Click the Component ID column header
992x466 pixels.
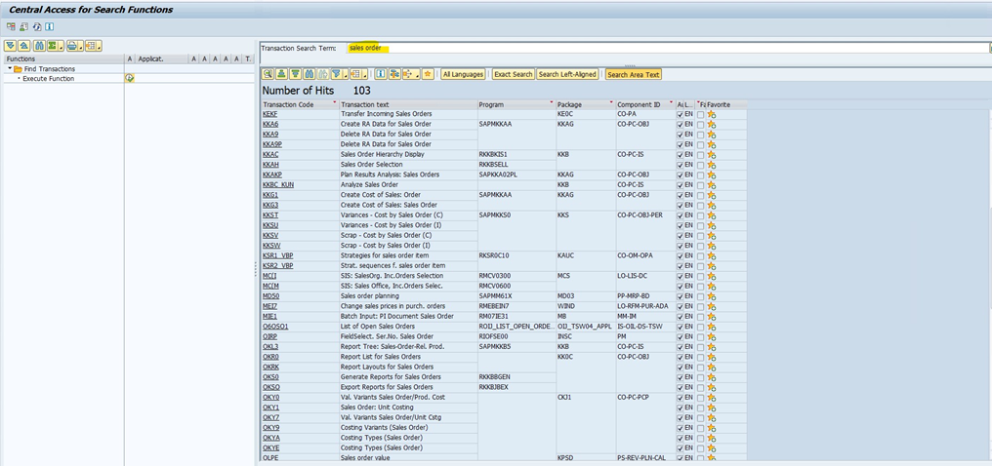point(639,104)
